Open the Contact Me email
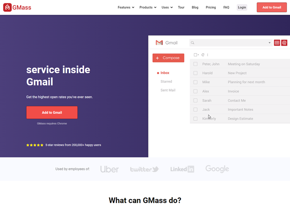 coord(237,101)
